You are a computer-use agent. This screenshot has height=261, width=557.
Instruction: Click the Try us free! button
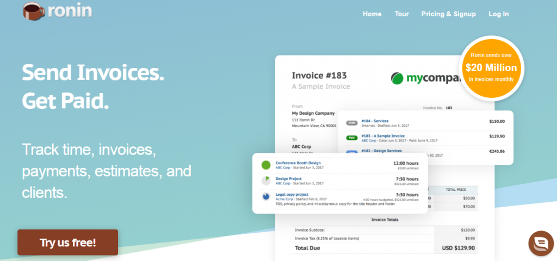pos(68,243)
